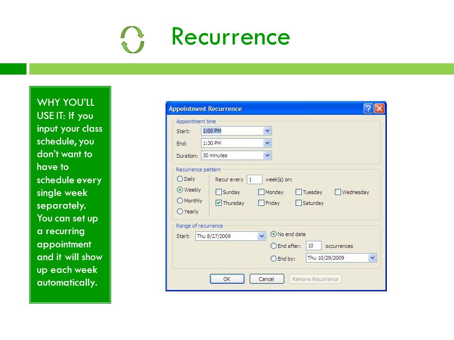Check the Saturday checkbox
The width and height of the screenshot is (454, 340).
click(x=298, y=203)
